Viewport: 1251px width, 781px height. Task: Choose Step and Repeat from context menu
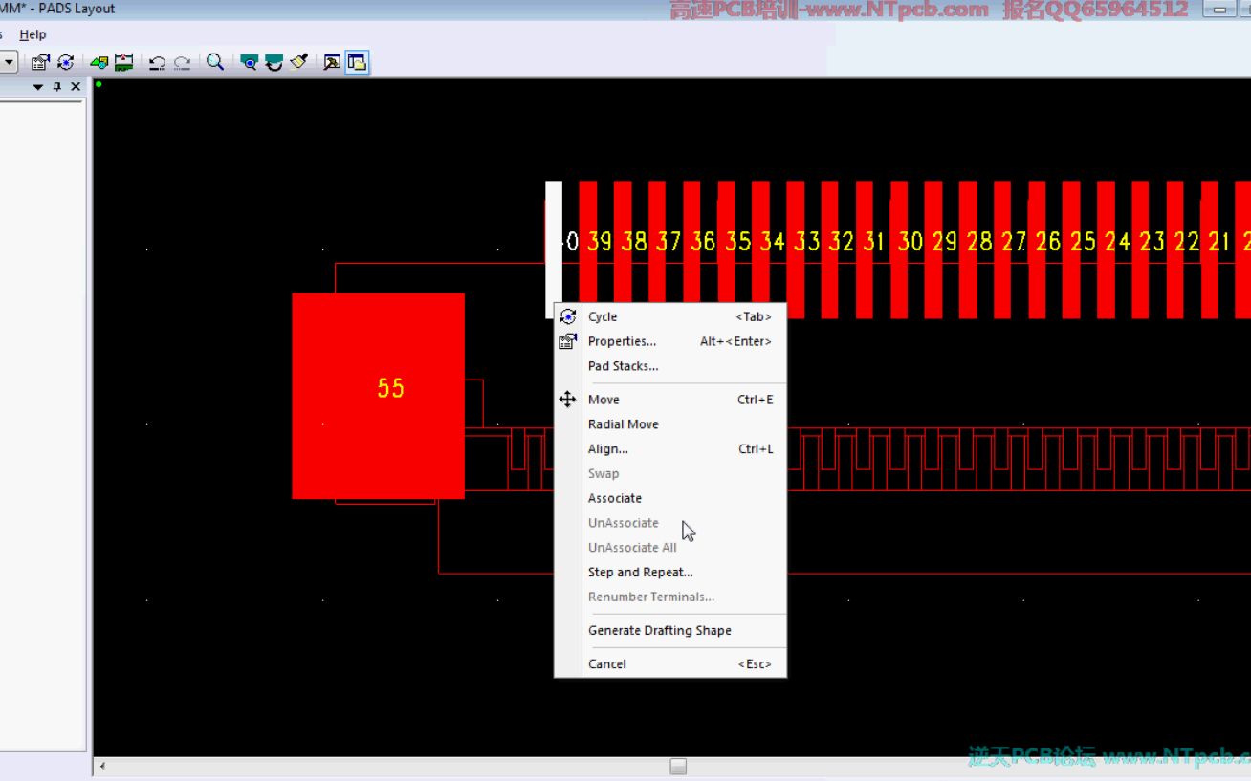click(640, 572)
